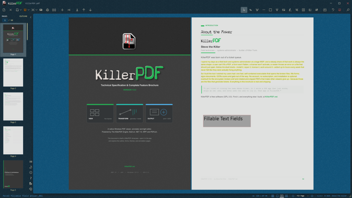Image resolution: width=352 pixels, height=198 pixels.
Task: Click the TRANSFORM card on cover page
Action: (x=130, y=113)
